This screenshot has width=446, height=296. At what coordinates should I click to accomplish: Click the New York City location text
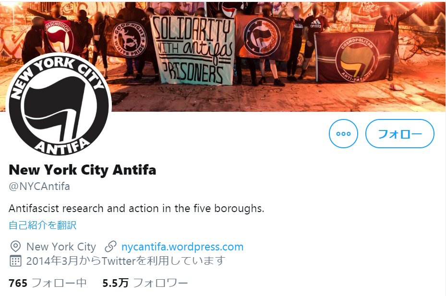click(x=61, y=247)
